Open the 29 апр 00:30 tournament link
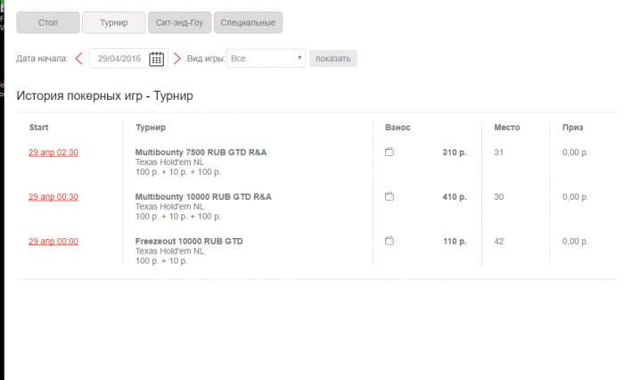This screenshot has width=624, height=380. [53, 196]
